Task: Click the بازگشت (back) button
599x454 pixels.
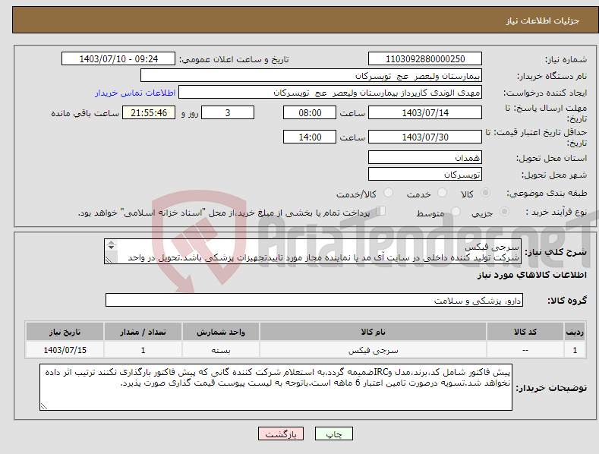Action: pyautogui.click(x=281, y=434)
